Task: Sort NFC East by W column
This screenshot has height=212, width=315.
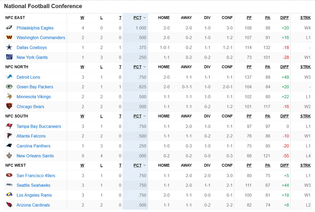Action: pos(82,18)
